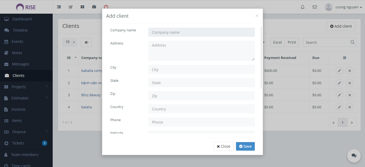Open the to-do checklist icon in top bar
This screenshot has height=167, width=365.
(71, 7)
